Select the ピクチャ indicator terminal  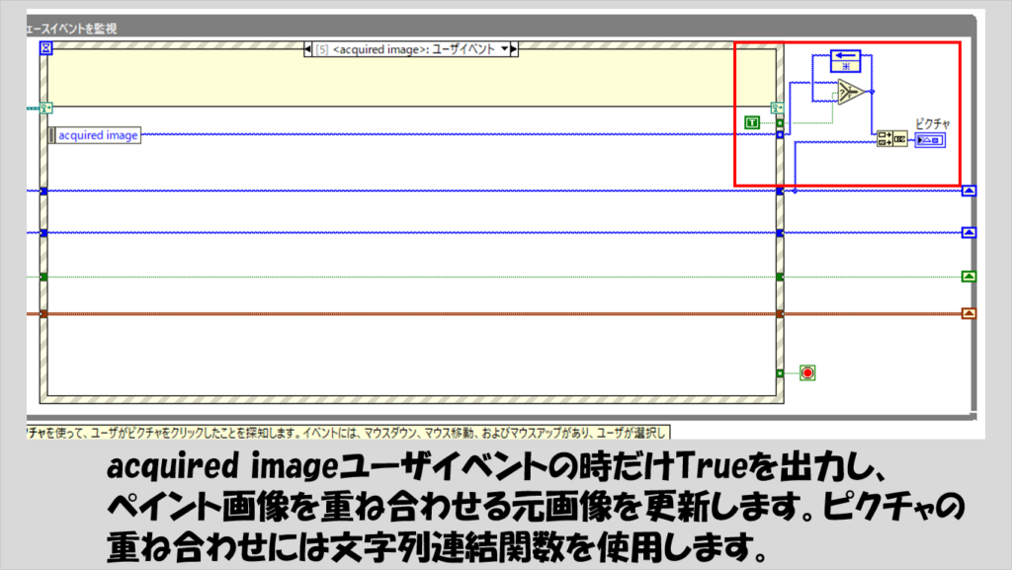point(930,140)
